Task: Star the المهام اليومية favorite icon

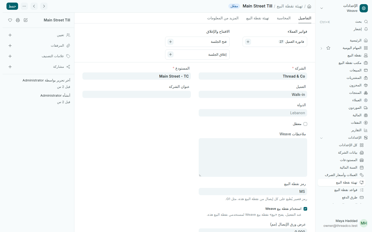Action: coord(328,48)
